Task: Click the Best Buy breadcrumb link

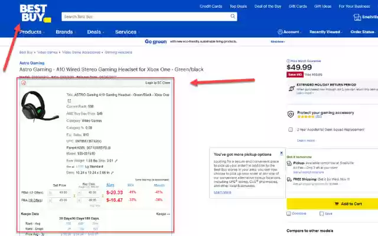Action: 26,53
